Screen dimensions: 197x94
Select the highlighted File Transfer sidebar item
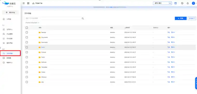(x=10, y=53)
